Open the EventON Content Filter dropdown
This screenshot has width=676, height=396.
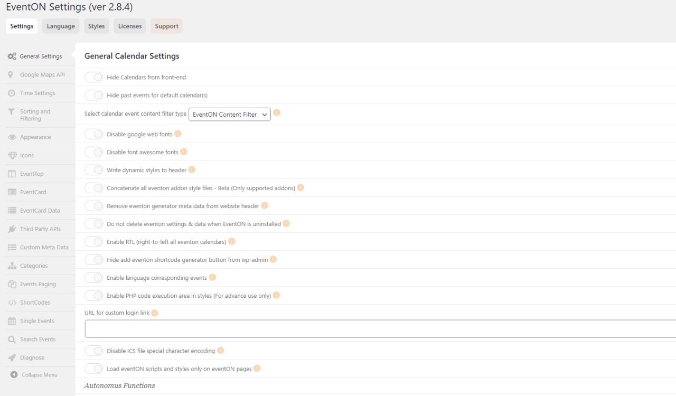tap(230, 114)
